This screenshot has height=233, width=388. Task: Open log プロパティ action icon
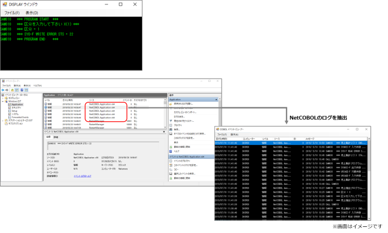[x=171, y=125]
